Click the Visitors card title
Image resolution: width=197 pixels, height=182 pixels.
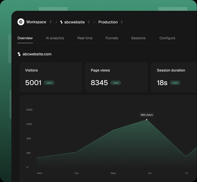coord(31,70)
